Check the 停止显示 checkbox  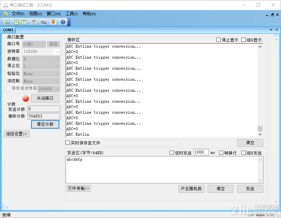click(218, 40)
